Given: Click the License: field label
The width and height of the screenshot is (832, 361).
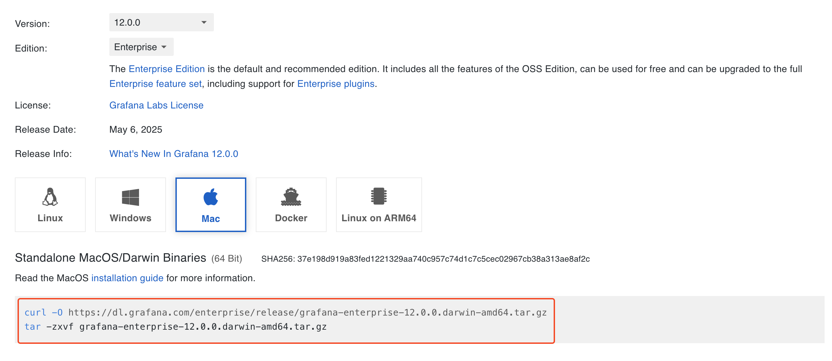Looking at the screenshot, I should pyautogui.click(x=33, y=105).
